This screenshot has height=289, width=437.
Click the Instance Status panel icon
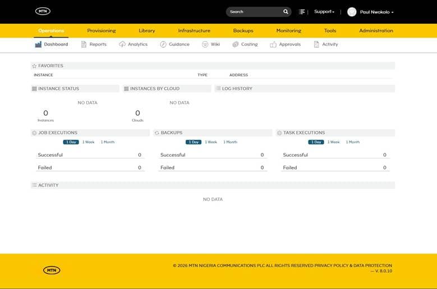[x=34, y=89]
